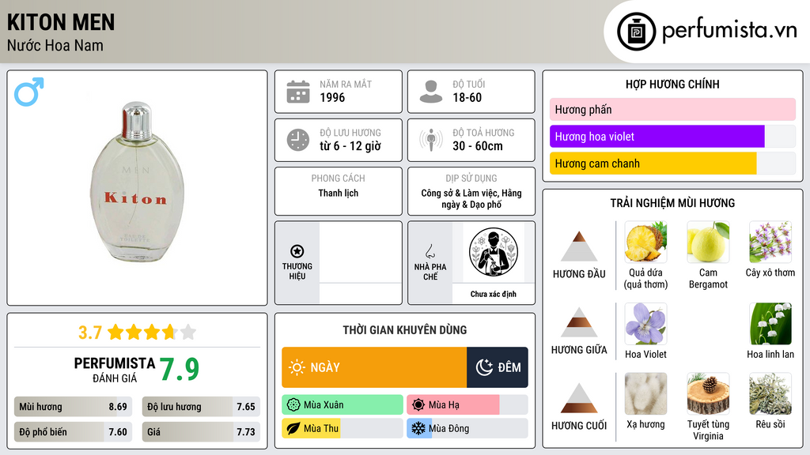Click the clock icon beside Độ lưu hương

pos(298,140)
